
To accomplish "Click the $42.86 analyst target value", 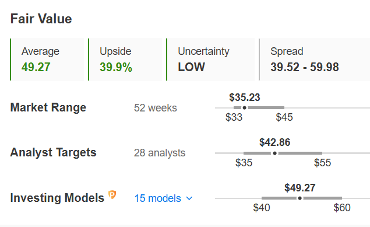I will click(x=274, y=142).
